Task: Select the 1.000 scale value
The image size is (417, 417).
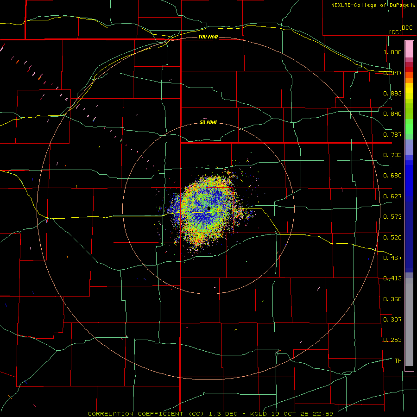Action: tap(392, 52)
